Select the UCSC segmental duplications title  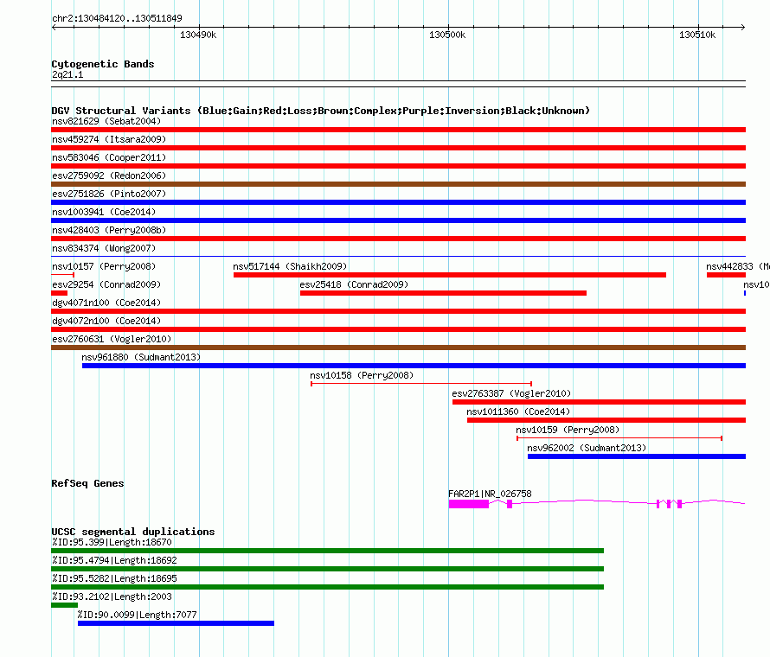point(133,532)
